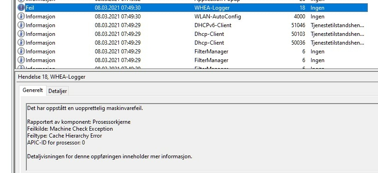Click timestamp of first FilterManager event
This screenshot has height=173, width=378.
118,51
